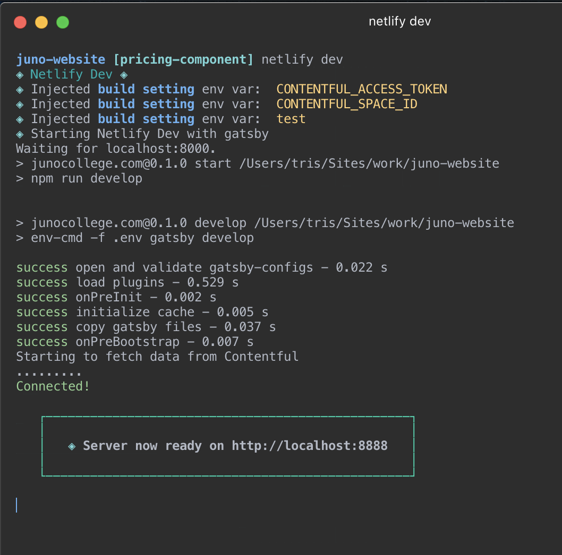Click the 'test' env var name
Image resolution: width=562 pixels, height=555 pixels.
point(291,119)
